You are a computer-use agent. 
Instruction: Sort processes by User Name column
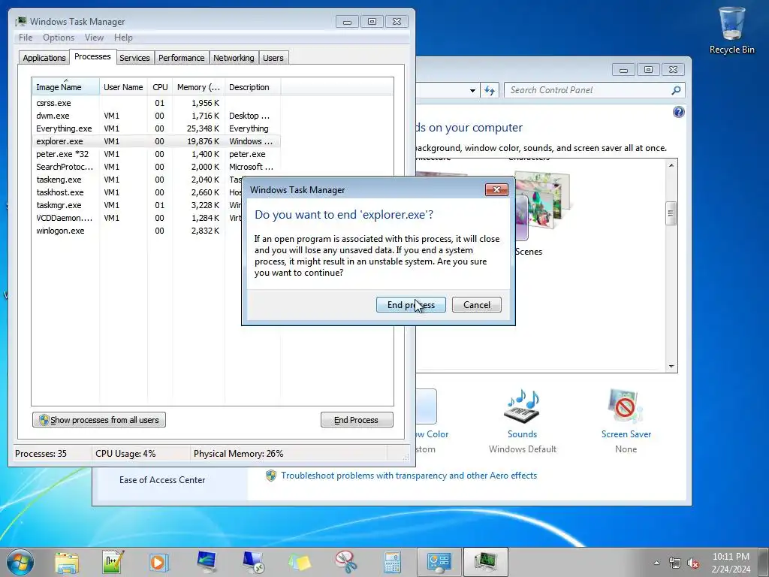point(123,87)
